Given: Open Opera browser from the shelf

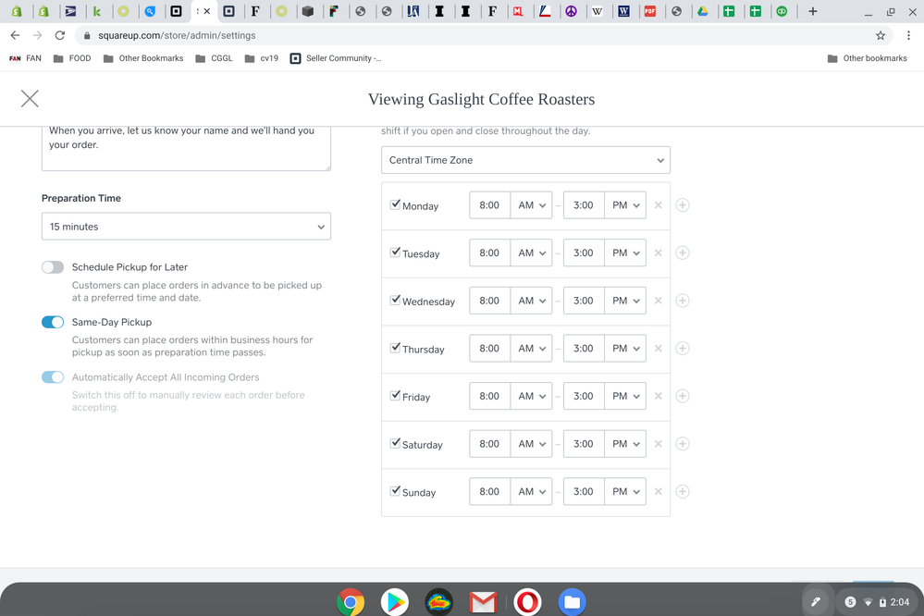Looking at the screenshot, I should coord(527,601).
